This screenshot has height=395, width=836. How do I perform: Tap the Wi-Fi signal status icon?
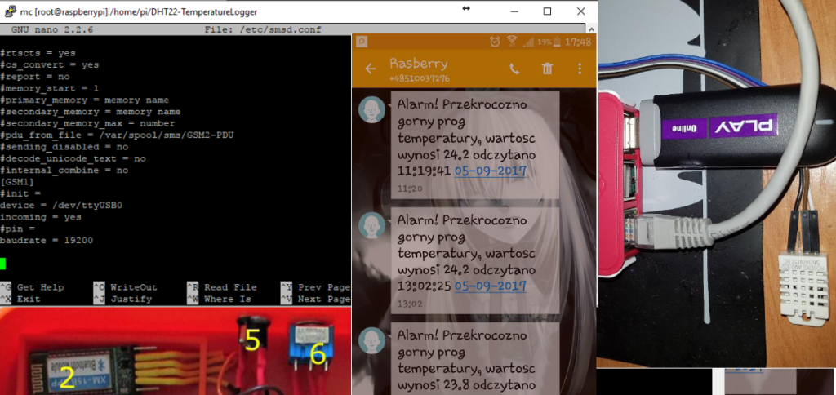[512, 41]
